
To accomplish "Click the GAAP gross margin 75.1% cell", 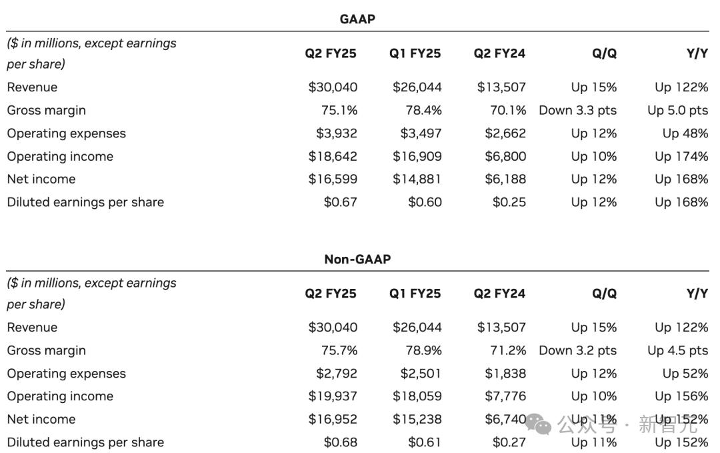I will tap(339, 110).
